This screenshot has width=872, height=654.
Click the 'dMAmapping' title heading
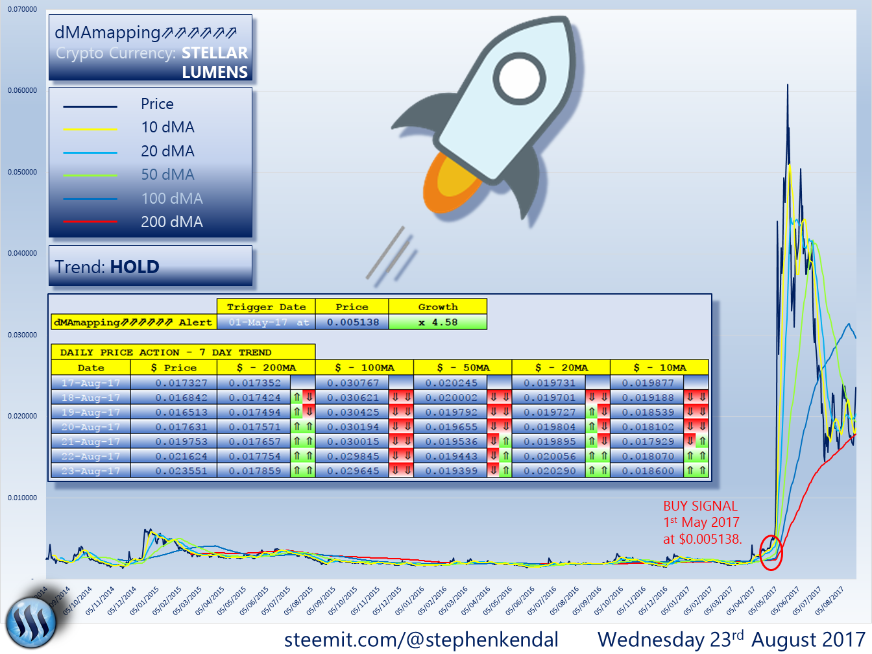[145, 32]
